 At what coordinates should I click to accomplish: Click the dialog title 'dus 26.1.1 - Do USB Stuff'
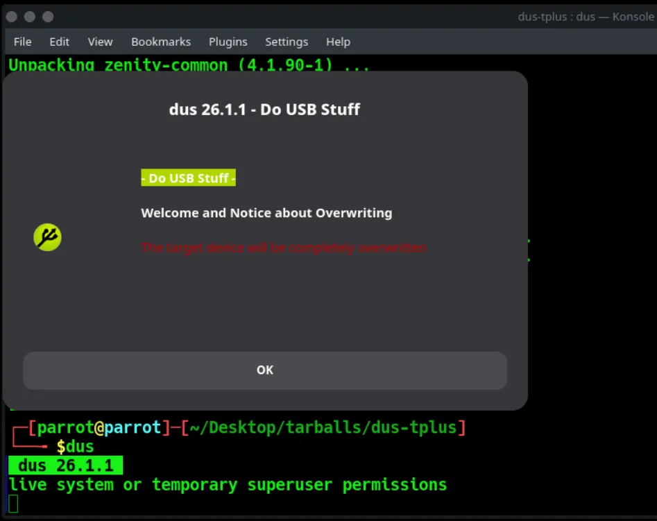tap(264, 110)
